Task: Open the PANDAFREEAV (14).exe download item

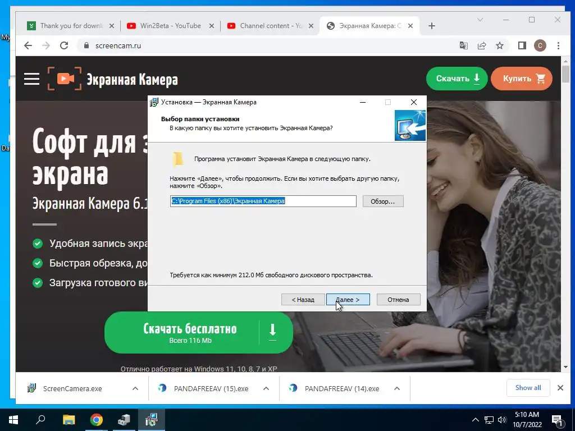Action: pos(342,388)
